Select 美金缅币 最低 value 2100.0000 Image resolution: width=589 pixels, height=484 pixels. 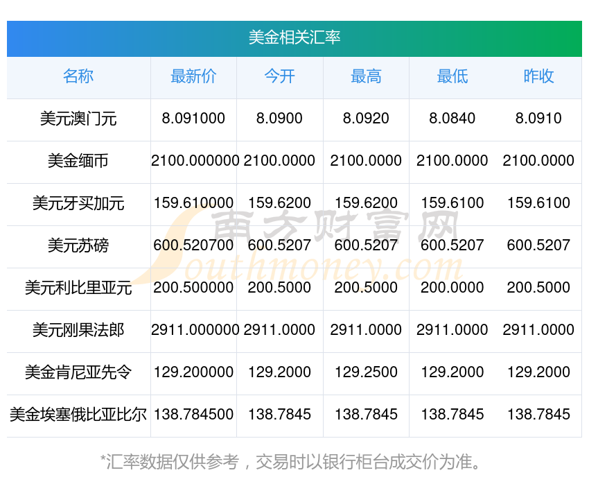pyautogui.click(x=452, y=161)
